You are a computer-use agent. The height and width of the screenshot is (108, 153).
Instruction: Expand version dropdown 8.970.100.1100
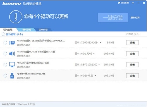tap(99, 65)
